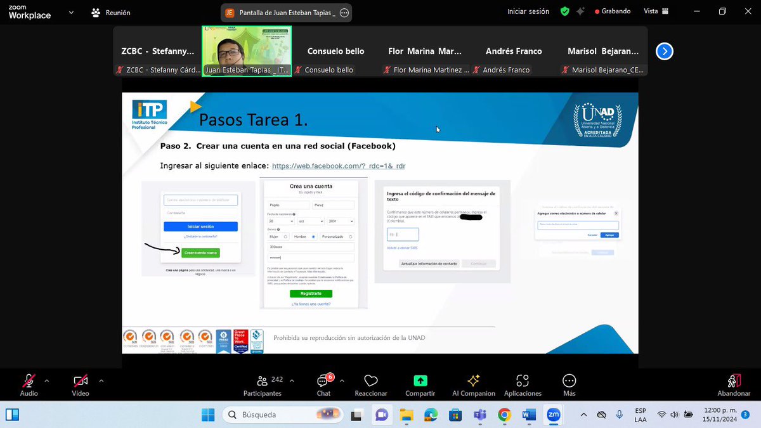Expand the audio options caret
Image resolution: width=761 pixels, height=428 pixels.
[x=46, y=380]
